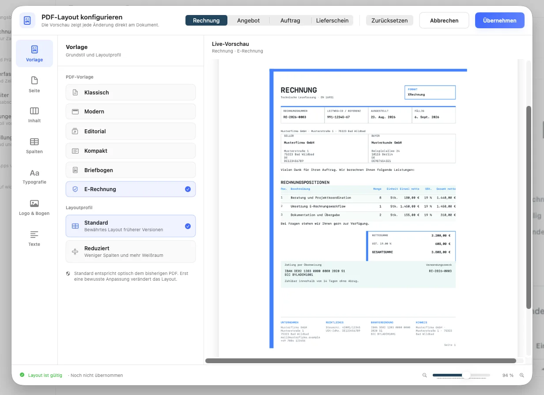Click the XRechnung format box in the preview
This screenshot has width=544, height=395.
pos(430,92)
